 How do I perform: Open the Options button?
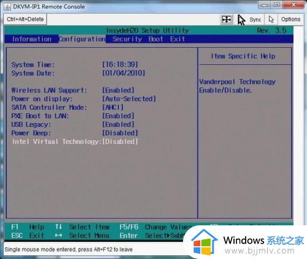point(290,20)
